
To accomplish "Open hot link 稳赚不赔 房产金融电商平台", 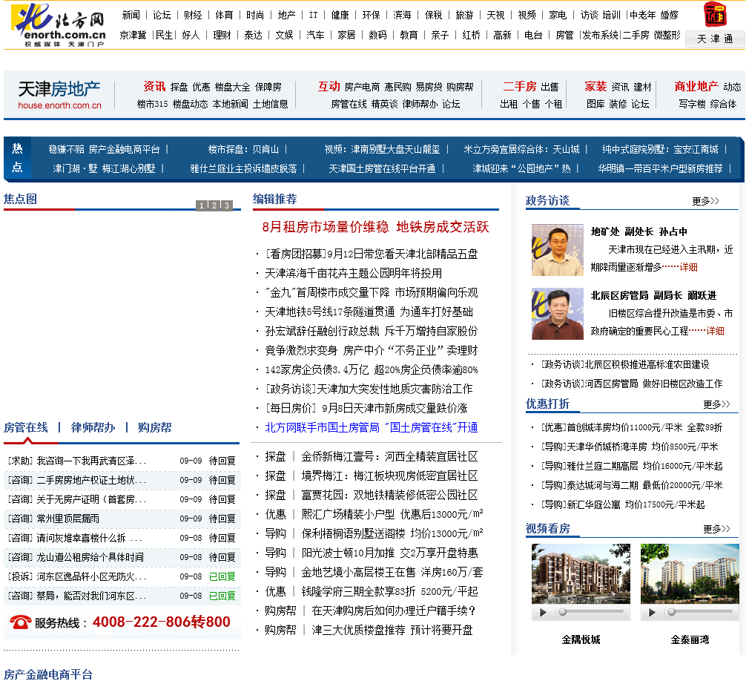I will tap(104, 149).
